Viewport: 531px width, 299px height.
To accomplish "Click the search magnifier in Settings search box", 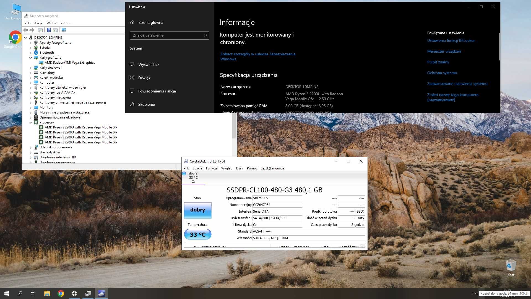I will tap(205, 35).
